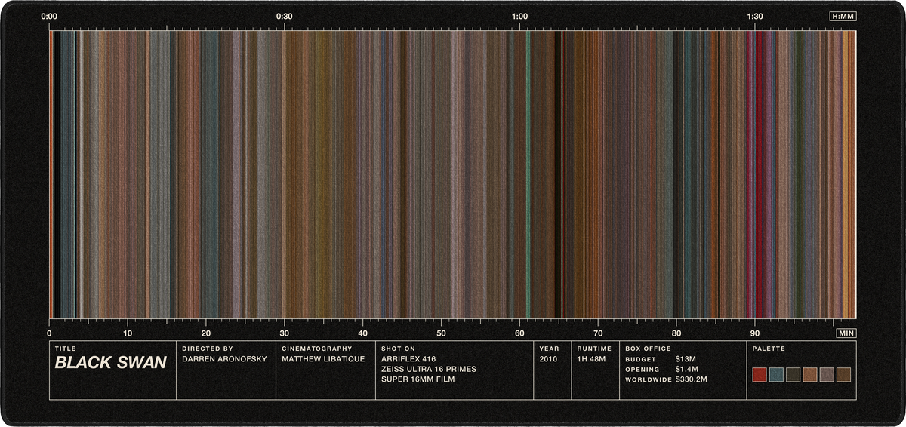Click the 10 minute axis label
Screen dimensions: 906x427
(128, 333)
